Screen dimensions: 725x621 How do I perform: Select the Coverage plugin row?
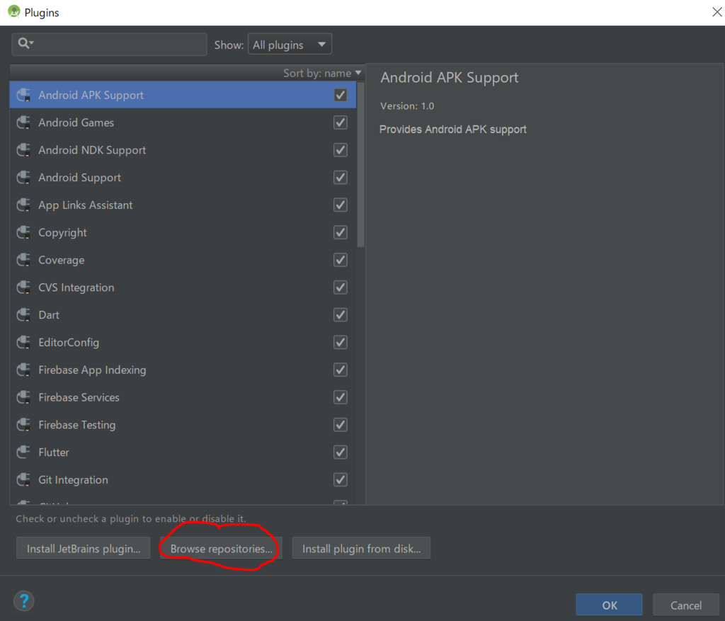[x=183, y=260]
